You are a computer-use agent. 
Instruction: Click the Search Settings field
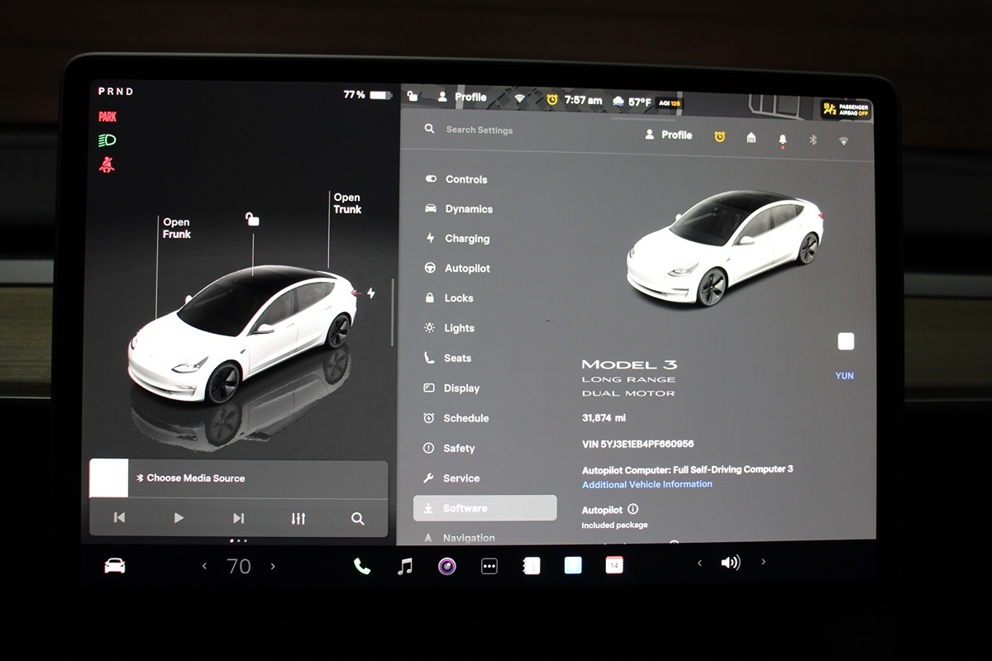(479, 130)
